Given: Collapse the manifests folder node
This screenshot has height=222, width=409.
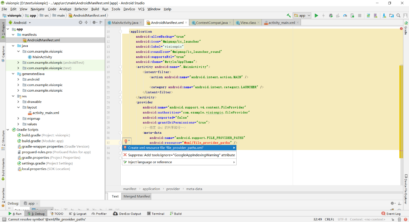Looking at the screenshot, I should [x=13, y=35].
